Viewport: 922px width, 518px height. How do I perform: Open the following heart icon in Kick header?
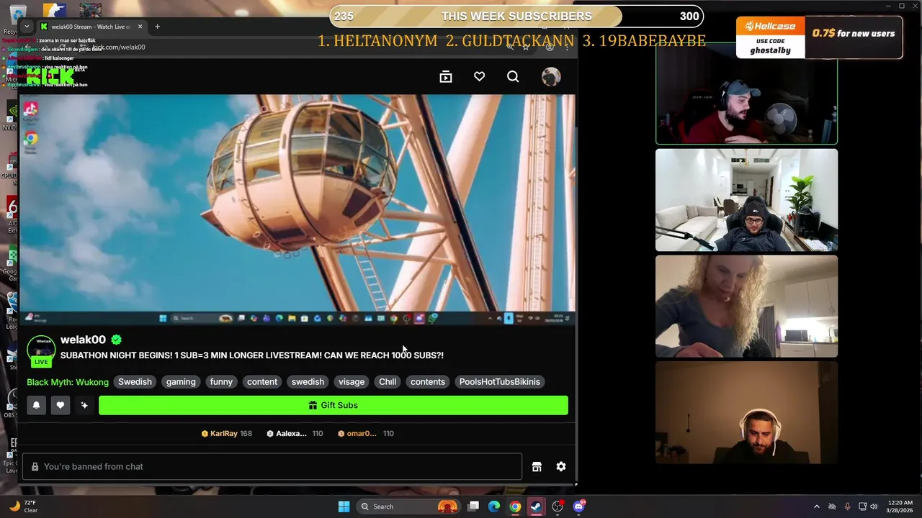click(x=479, y=77)
